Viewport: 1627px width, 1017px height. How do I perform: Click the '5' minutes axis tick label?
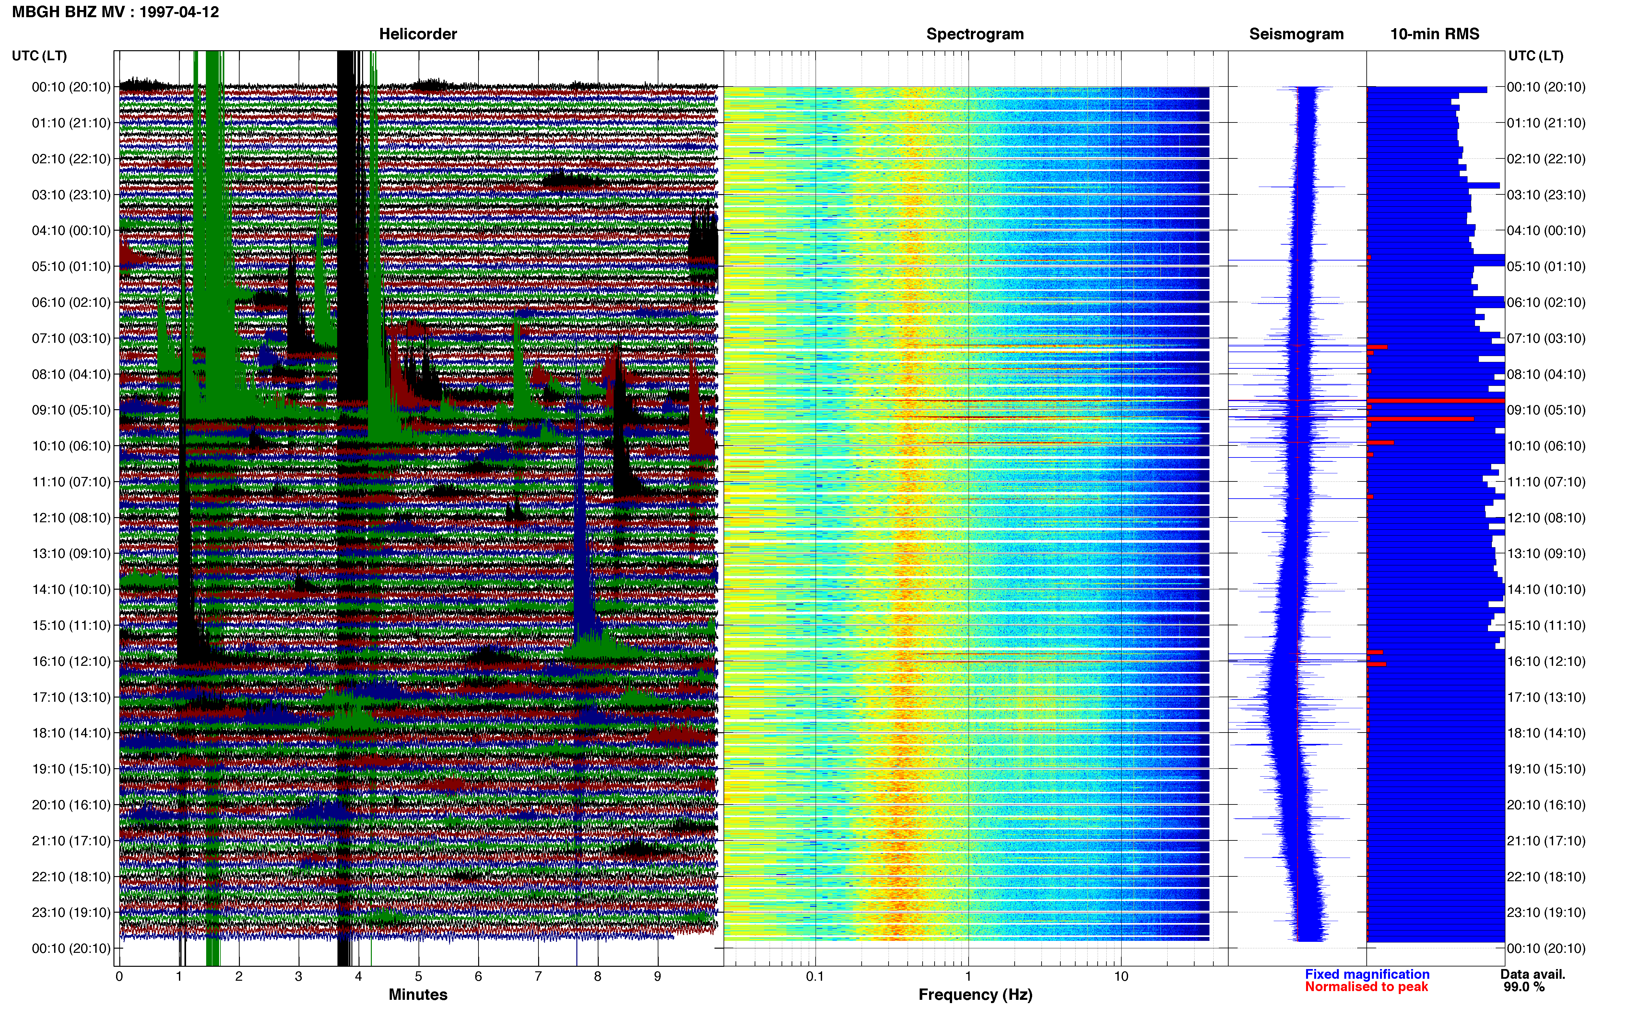(x=419, y=977)
